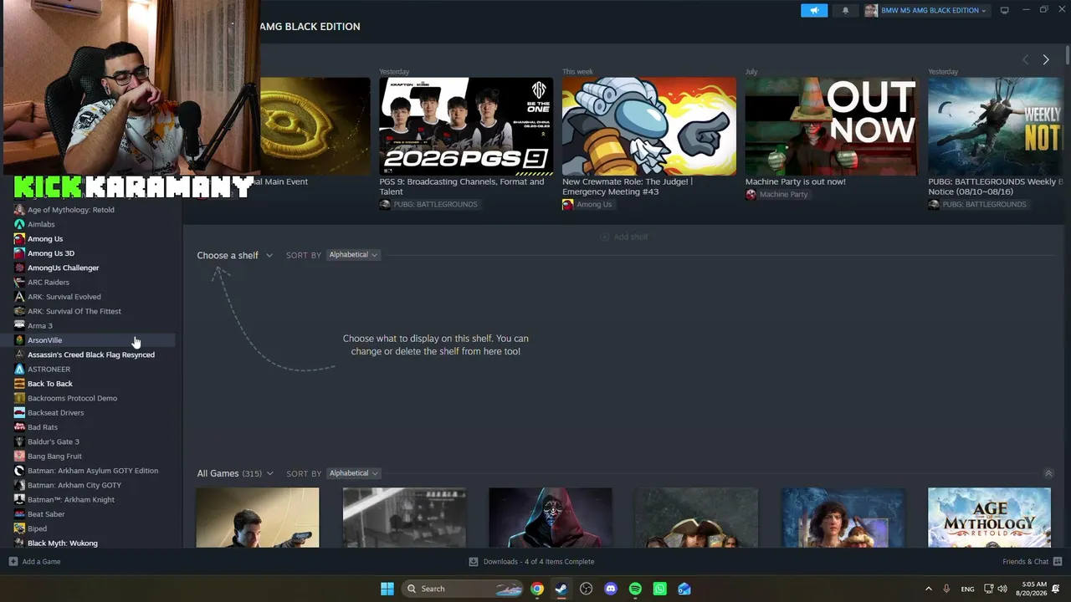The height and width of the screenshot is (602, 1071).
Task: Click the ArsonVille game icon
Action: (19, 340)
